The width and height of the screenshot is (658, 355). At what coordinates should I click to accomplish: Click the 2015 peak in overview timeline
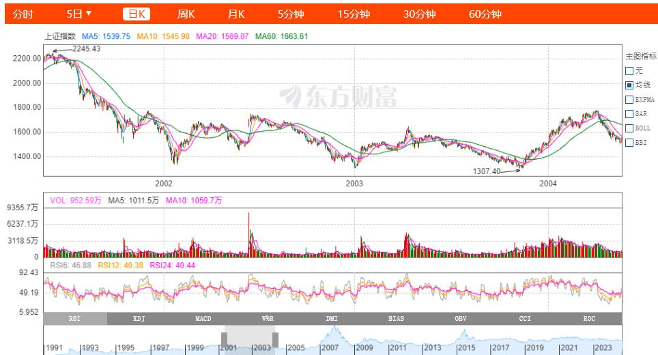pos(464,332)
